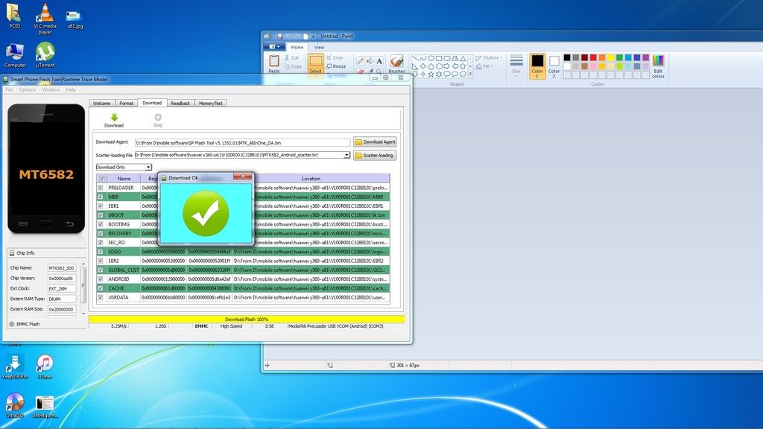The width and height of the screenshot is (763, 429).
Task: Switch to the Readback tab
Action: tap(180, 103)
